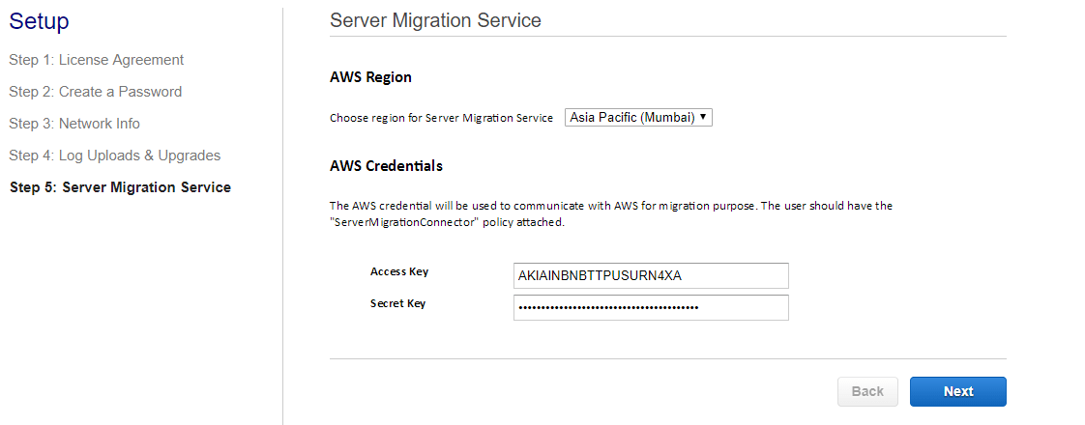Image resolution: width=1085 pixels, height=425 pixels.
Task: Click the Server Migration Service page title
Action: click(435, 20)
